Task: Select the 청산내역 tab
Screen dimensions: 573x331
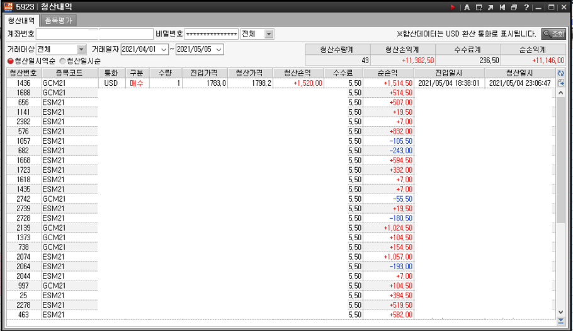Action: point(23,21)
